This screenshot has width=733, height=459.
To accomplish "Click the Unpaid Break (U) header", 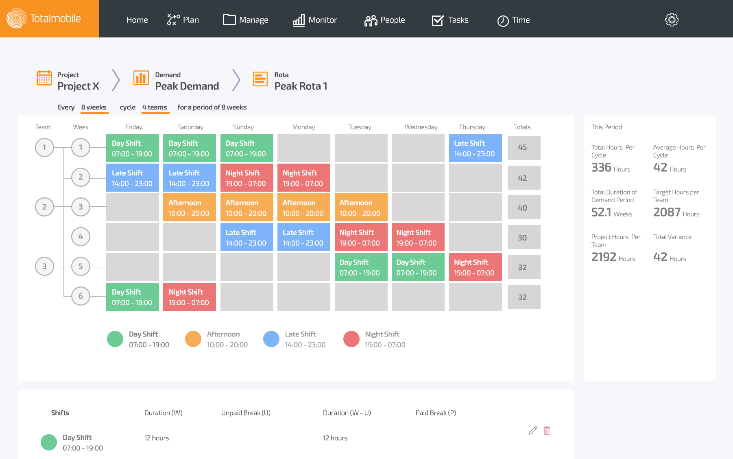I will [246, 413].
